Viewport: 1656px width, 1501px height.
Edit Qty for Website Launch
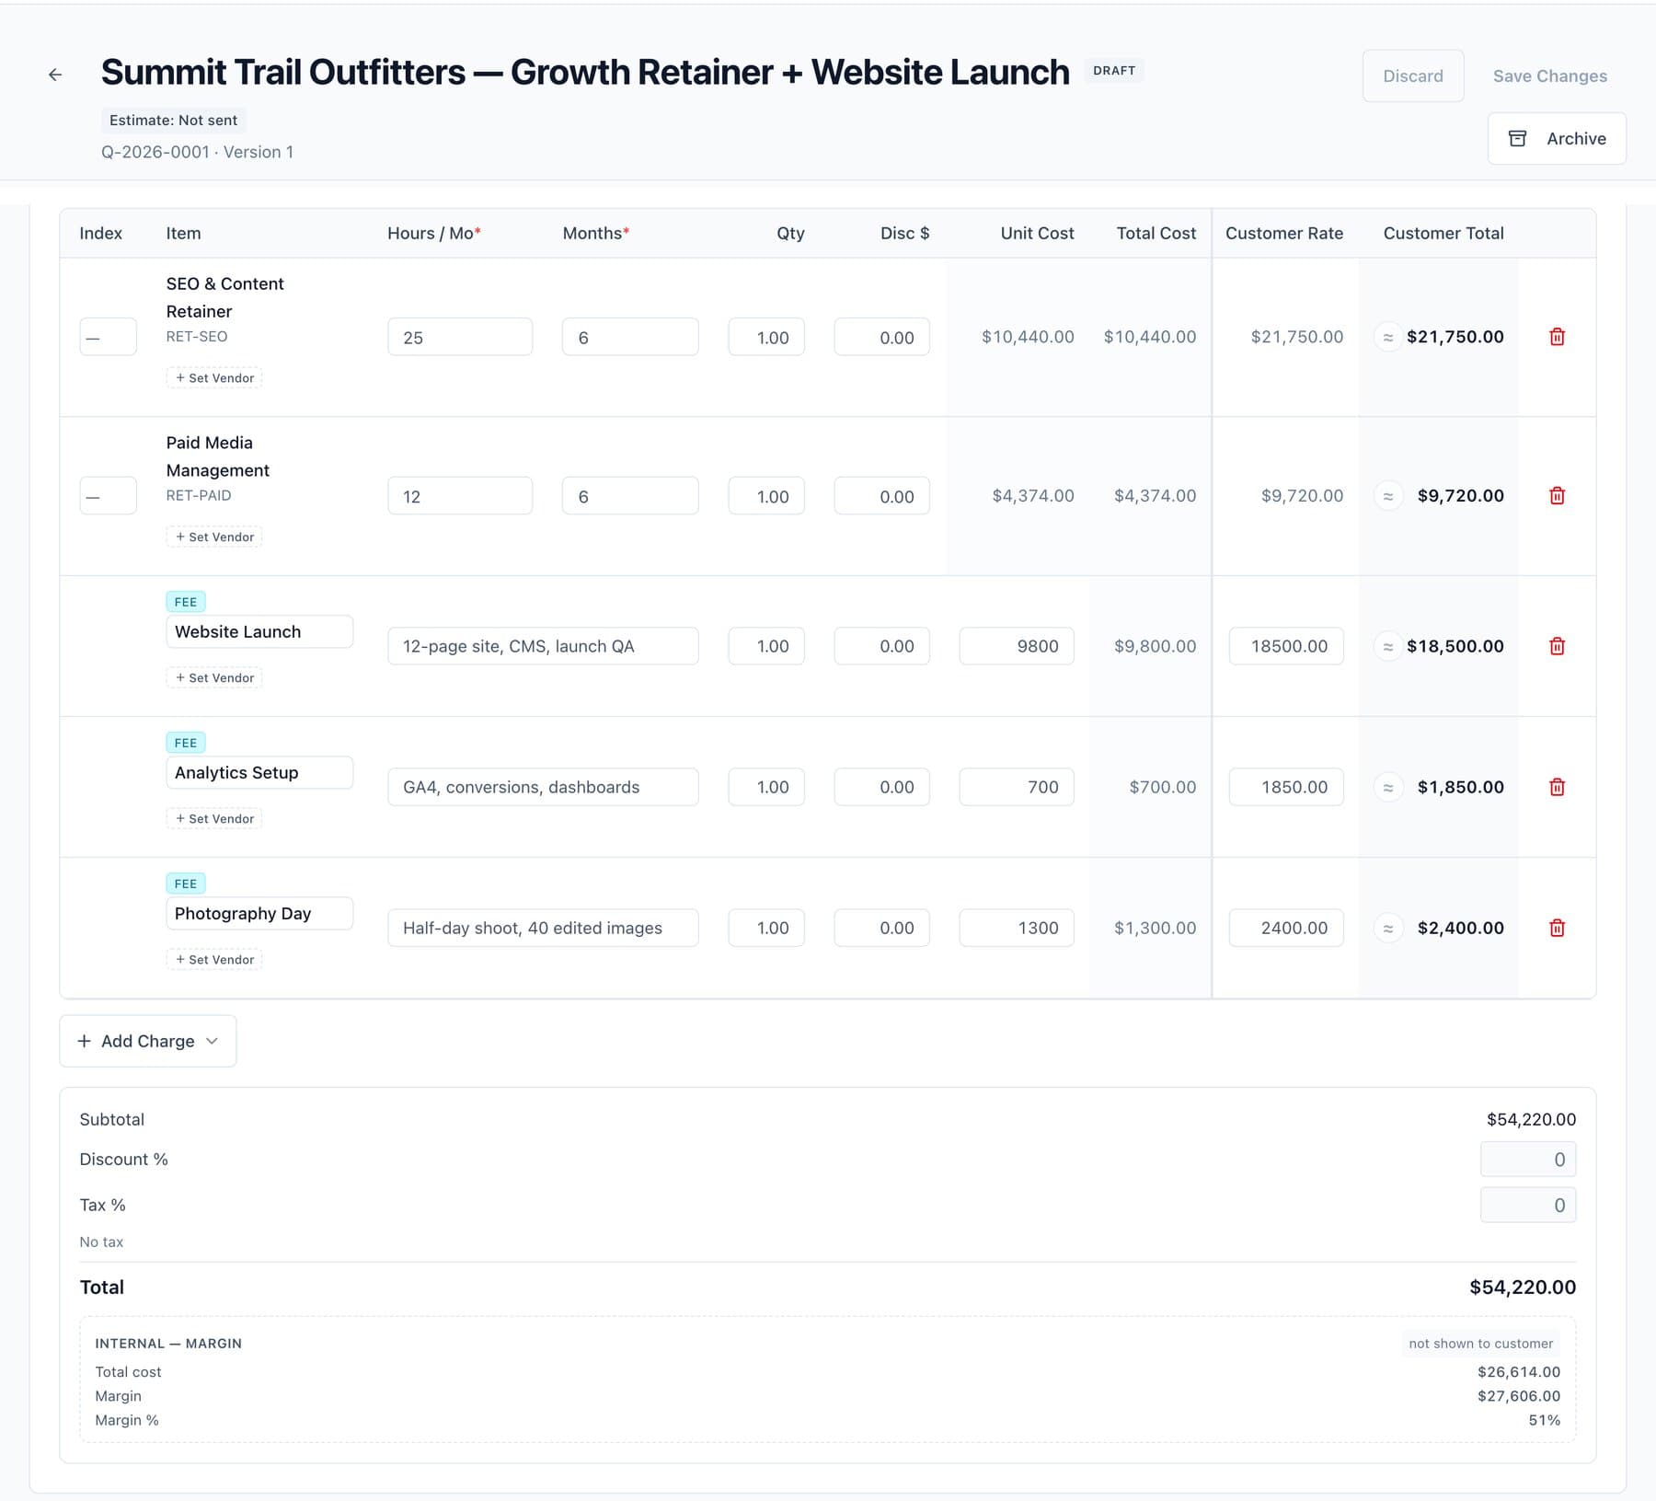[x=766, y=646]
